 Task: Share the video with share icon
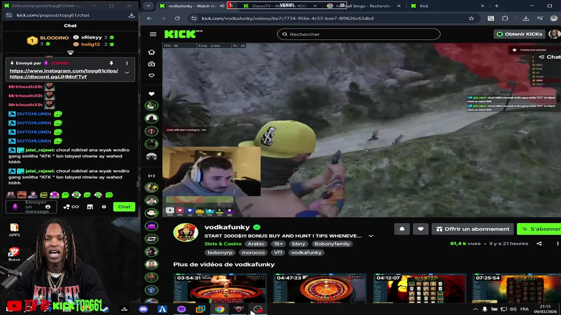pos(539,244)
